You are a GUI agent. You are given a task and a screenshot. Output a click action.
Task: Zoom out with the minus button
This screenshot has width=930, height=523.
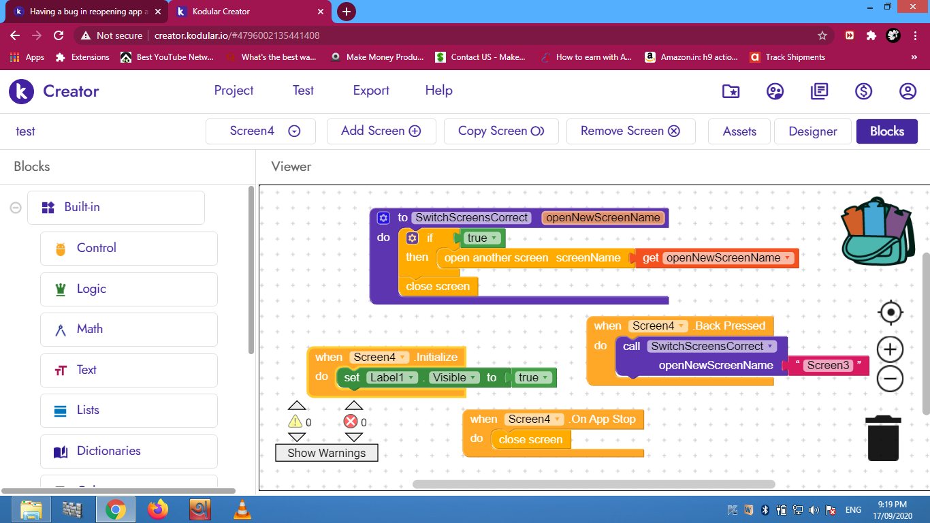pyautogui.click(x=890, y=379)
